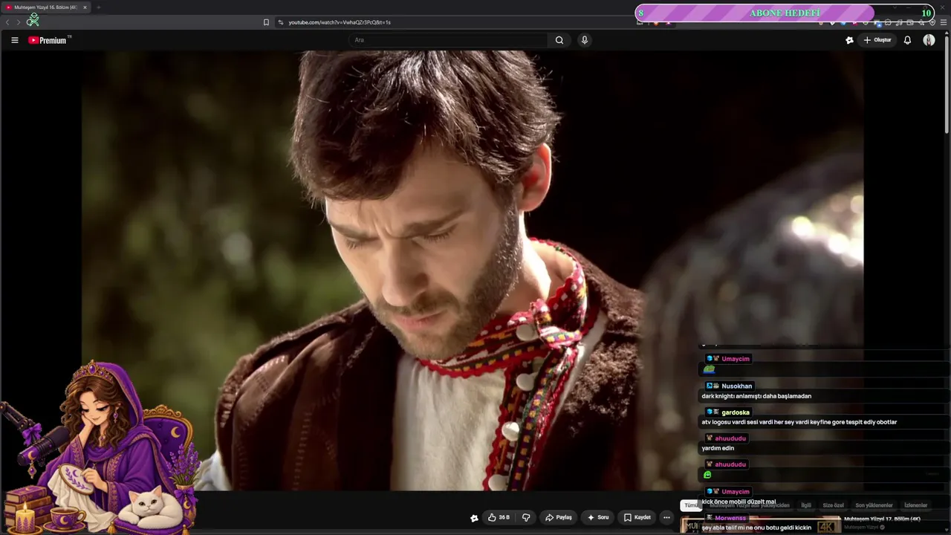Screen dimensions: 951x535
Task: Select the İzlenenler filter chip
Action: pyautogui.click(x=915, y=505)
